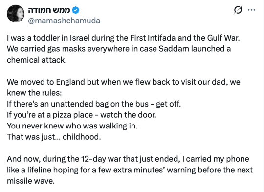This screenshot has width=264, height=192.
Task: Select the "chemical attack." line
Action: (x=37, y=60)
